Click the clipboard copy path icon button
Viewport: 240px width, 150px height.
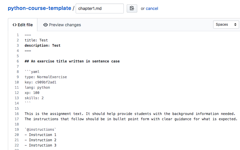[x=132, y=8]
